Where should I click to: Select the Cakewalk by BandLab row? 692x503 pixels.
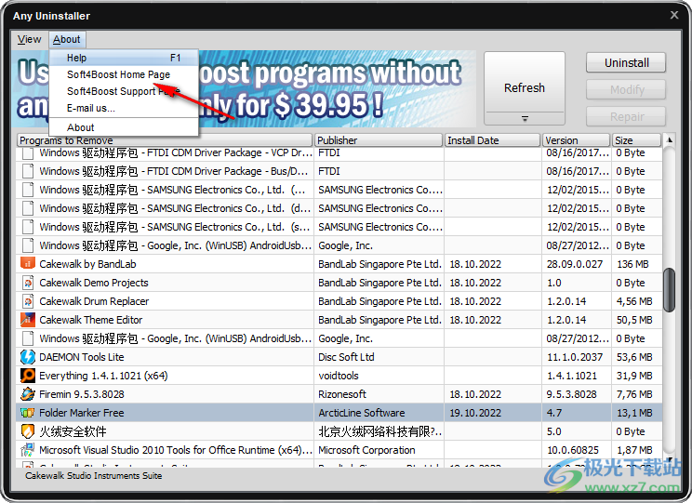[x=339, y=264]
